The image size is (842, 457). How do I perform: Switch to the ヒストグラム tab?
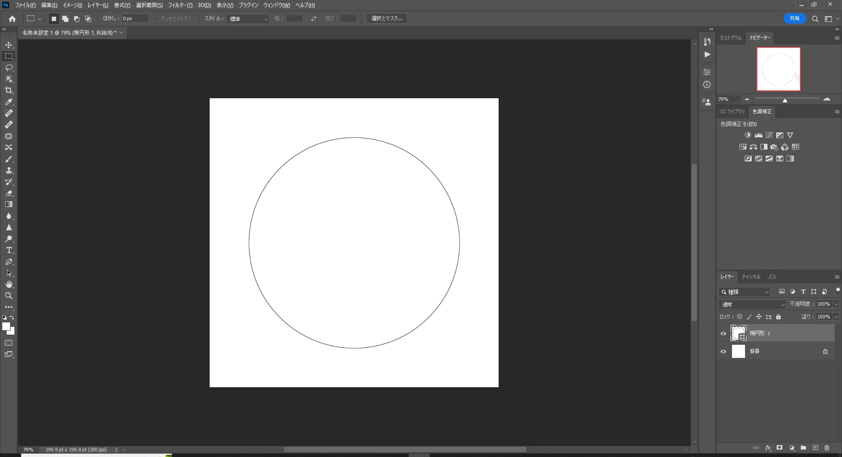[731, 38]
